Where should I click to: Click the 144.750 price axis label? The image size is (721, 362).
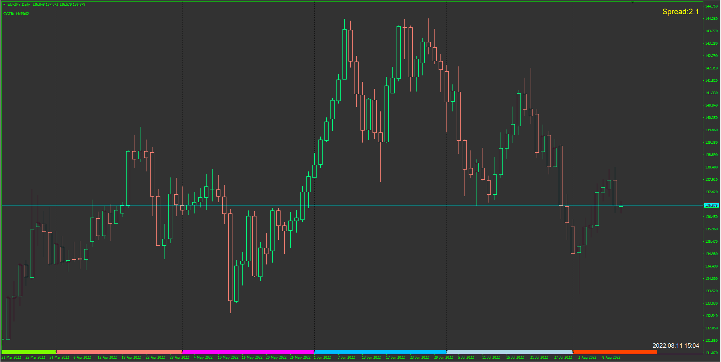(x=711, y=6)
